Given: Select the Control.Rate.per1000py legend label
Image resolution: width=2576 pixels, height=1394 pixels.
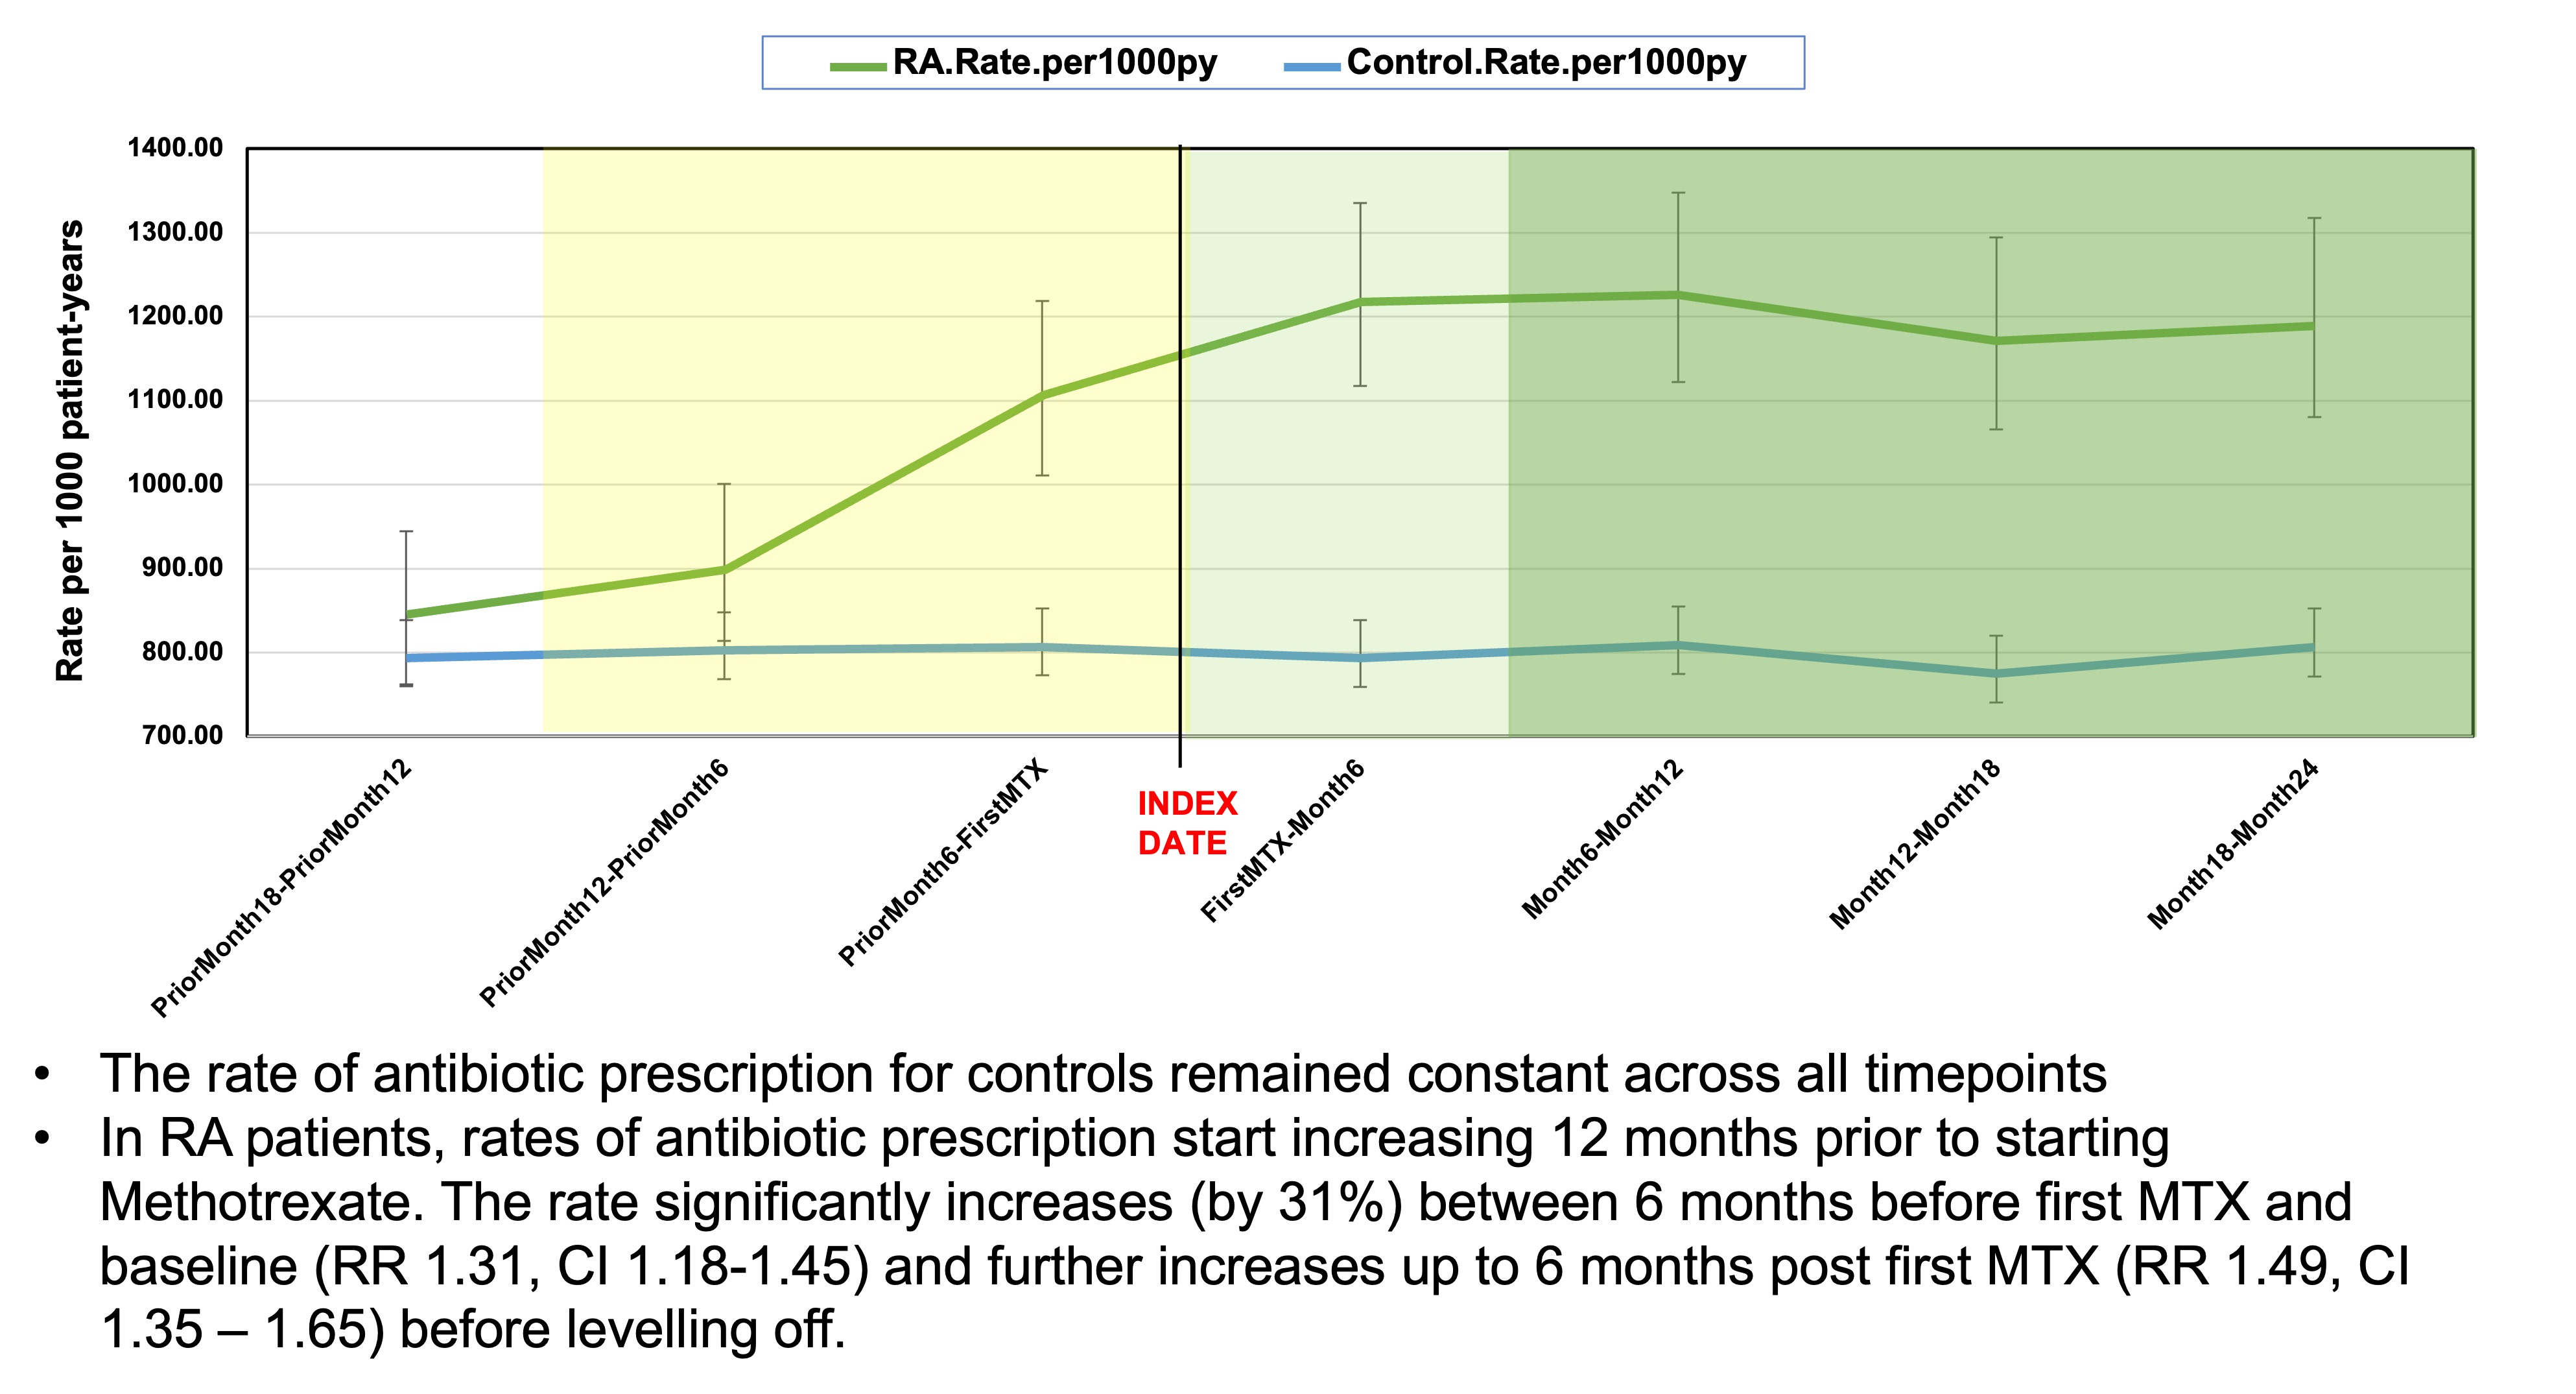Looking at the screenshot, I should coord(1545,63).
